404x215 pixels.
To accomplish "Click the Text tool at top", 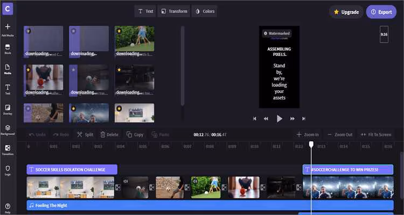I will pyautogui.click(x=145, y=11).
